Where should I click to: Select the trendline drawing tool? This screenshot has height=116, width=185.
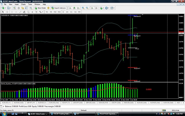[x=20, y=12]
